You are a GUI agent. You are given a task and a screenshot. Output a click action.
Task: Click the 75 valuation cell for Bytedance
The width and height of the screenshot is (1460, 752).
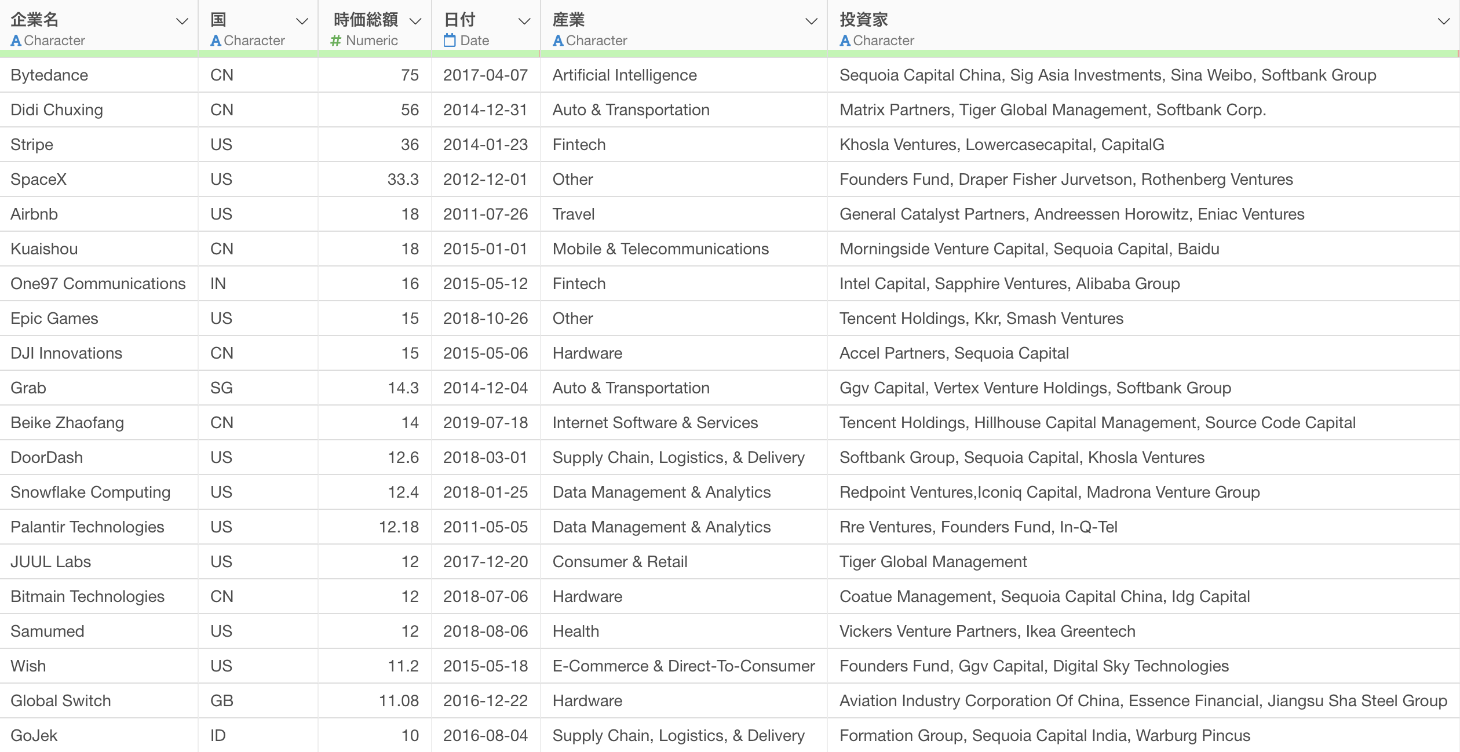pyautogui.click(x=375, y=75)
